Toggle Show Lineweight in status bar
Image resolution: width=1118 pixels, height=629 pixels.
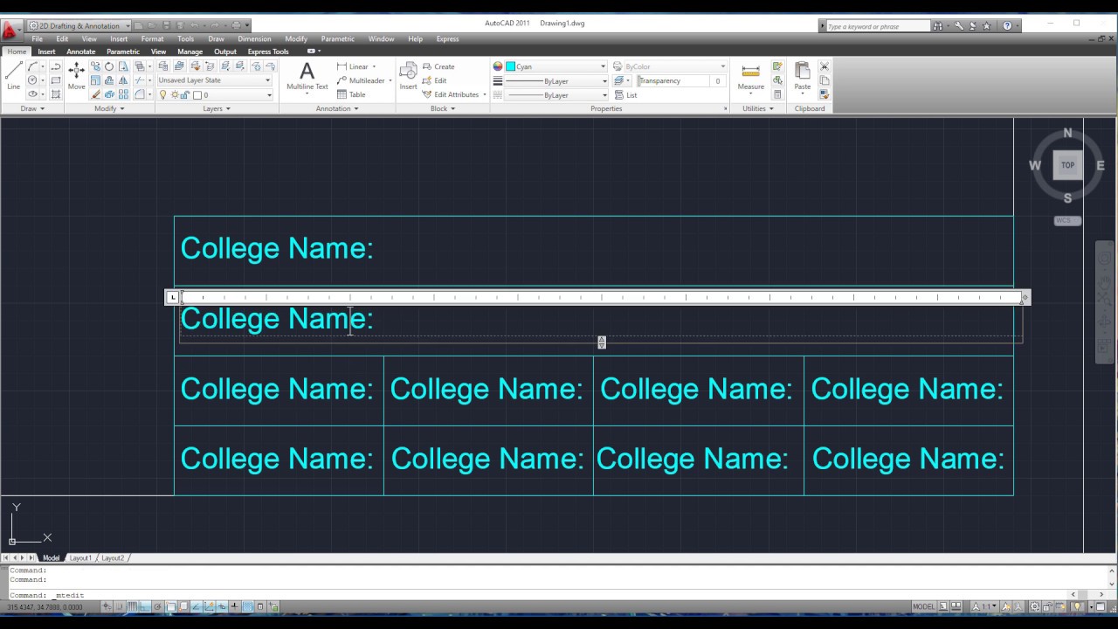click(x=234, y=606)
